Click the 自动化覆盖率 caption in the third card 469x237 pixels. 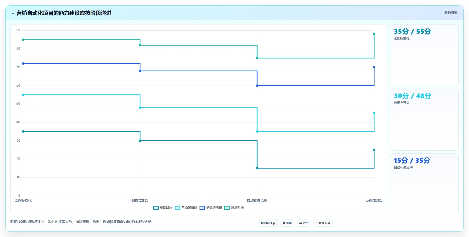(403, 167)
